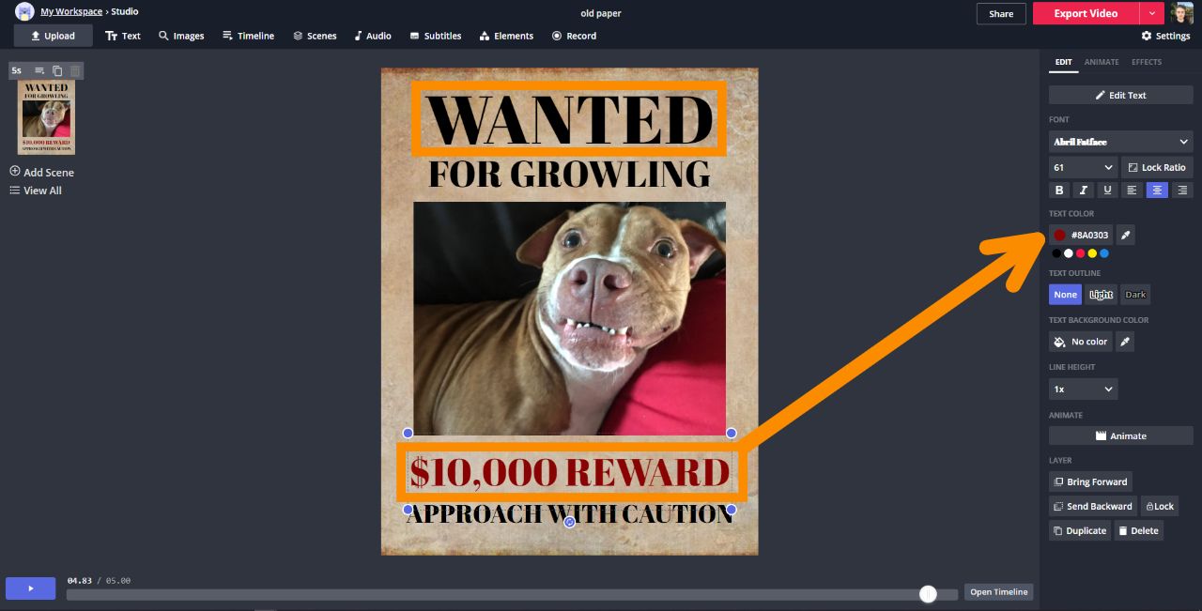Image resolution: width=1202 pixels, height=611 pixels.
Task: Open the Subtitles tool
Action: [x=436, y=36]
